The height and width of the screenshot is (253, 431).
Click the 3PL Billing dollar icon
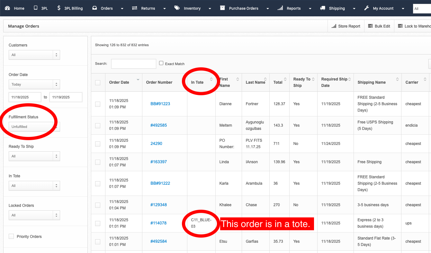(x=59, y=8)
